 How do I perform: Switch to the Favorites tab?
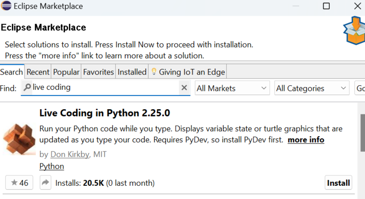[x=98, y=72]
